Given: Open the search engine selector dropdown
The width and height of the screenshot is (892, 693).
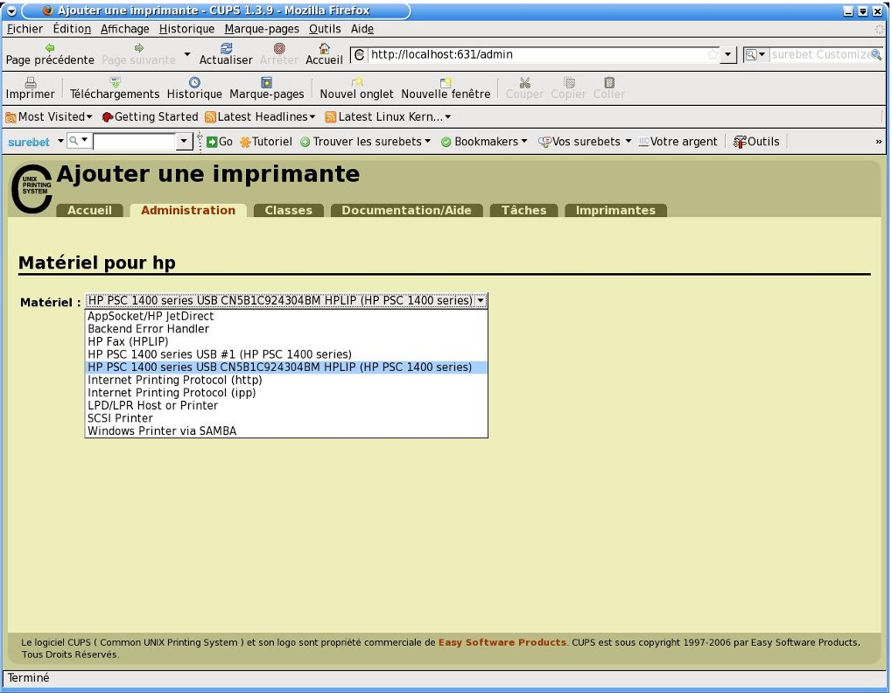Looking at the screenshot, I should click(x=755, y=54).
